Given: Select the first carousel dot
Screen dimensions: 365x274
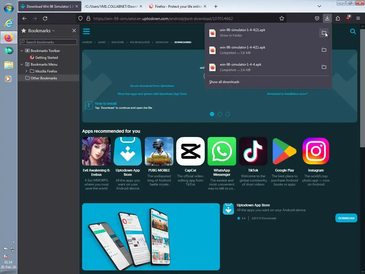Looking at the screenshot, I should [x=212, y=114].
